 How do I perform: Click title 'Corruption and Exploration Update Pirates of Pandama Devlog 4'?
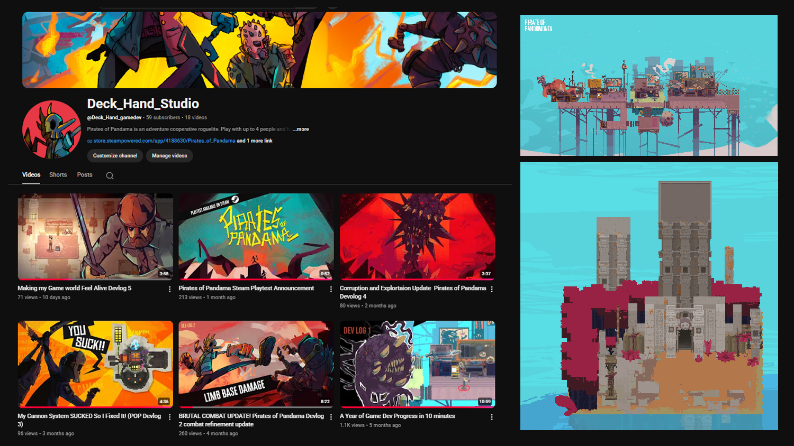413,292
